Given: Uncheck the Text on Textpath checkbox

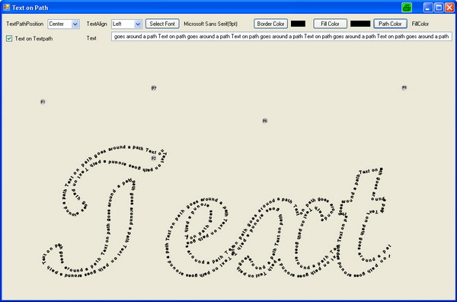Looking at the screenshot, I should (x=9, y=39).
